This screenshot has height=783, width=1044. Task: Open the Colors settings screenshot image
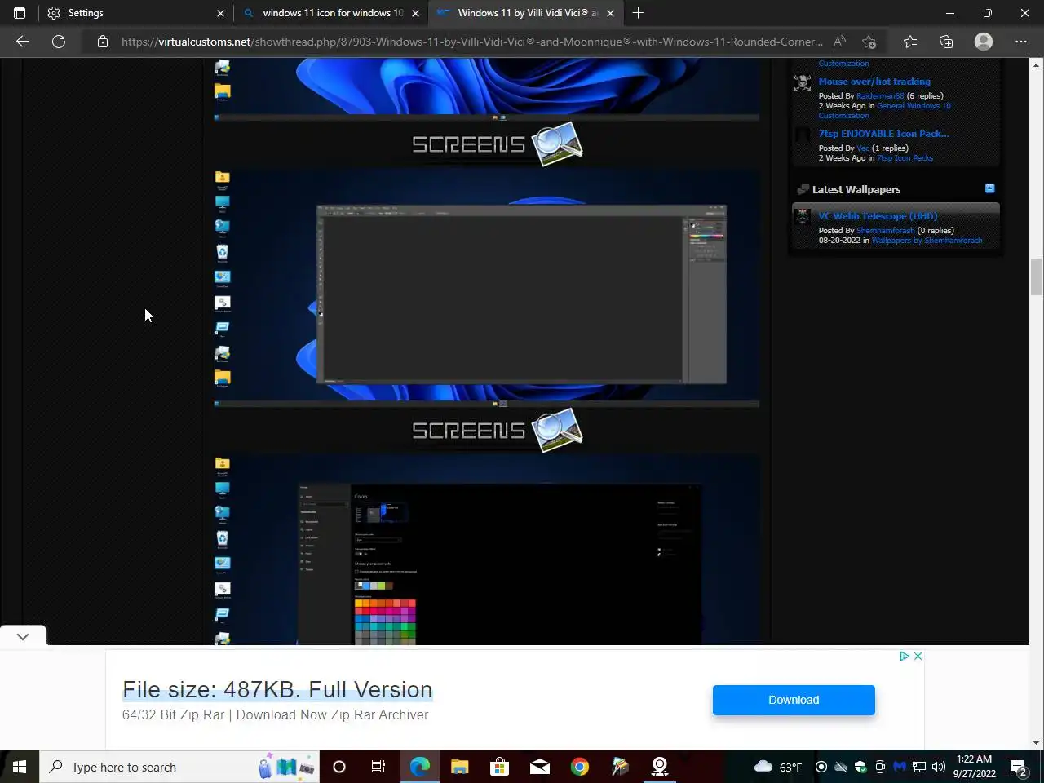point(487,551)
